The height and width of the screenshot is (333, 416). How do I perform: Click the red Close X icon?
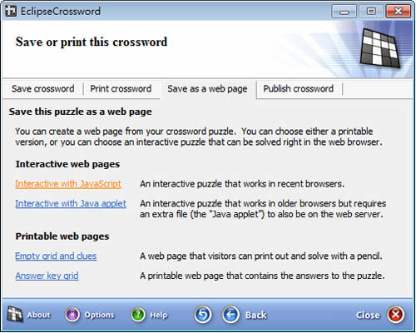point(396,315)
